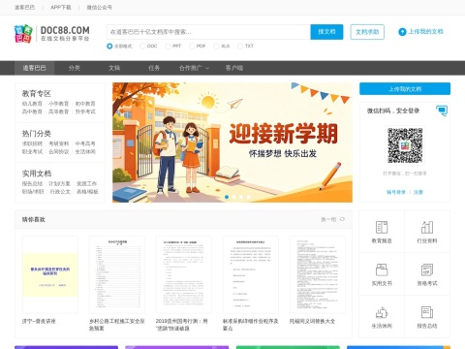Click the 职业考试 category link
This screenshot has height=349, width=465.
[32, 151]
